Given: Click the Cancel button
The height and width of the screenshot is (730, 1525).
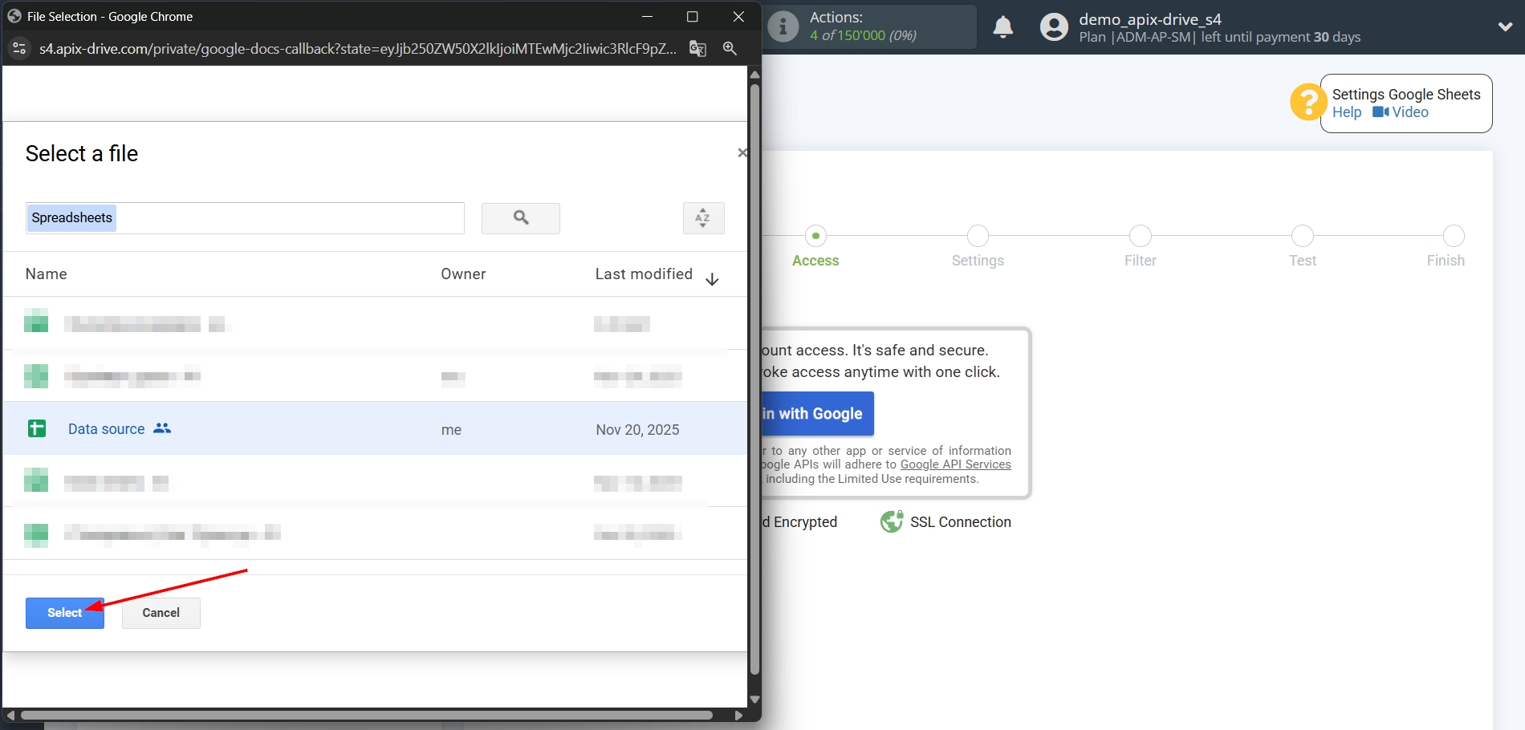Looking at the screenshot, I should pos(161,612).
